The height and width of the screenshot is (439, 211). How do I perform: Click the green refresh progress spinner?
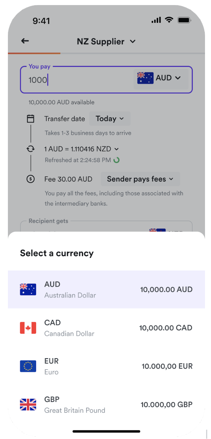pyautogui.click(x=117, y=160)
